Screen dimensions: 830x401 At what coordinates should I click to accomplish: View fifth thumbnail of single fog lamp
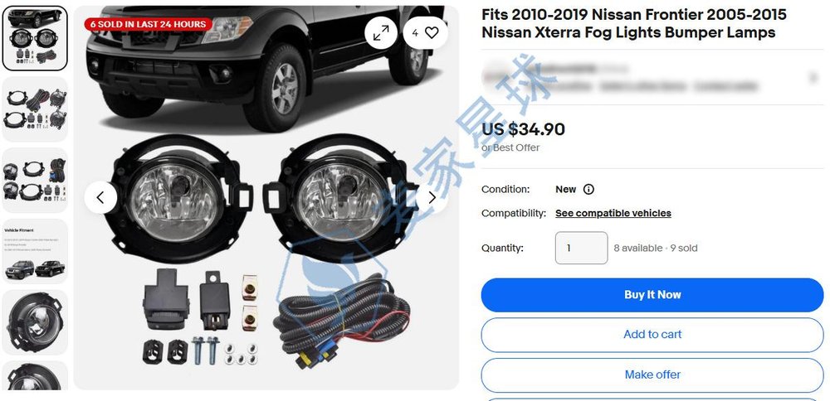coord(35,322)
